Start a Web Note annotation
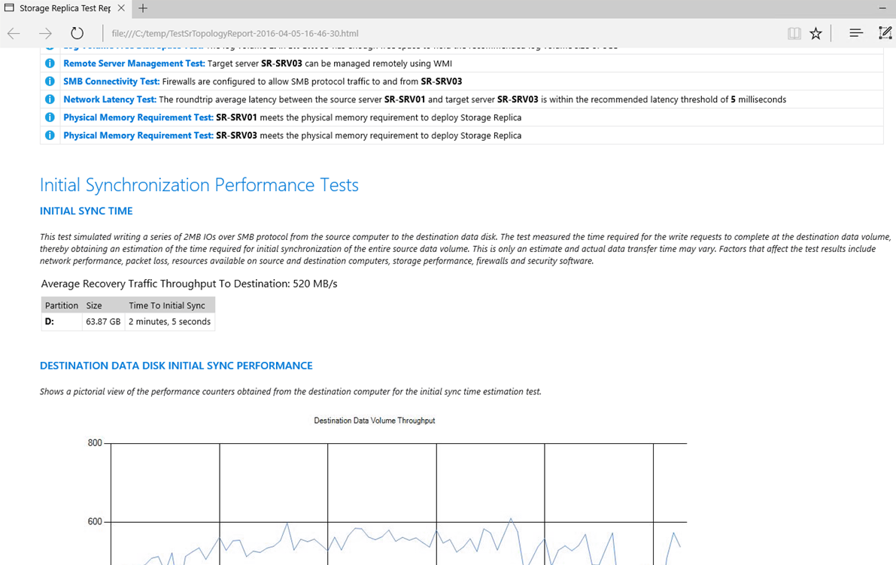 point(885,33)
